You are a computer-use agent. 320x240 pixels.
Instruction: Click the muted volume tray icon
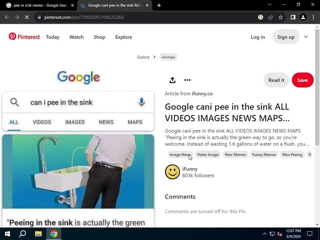(x=280, y=234)
